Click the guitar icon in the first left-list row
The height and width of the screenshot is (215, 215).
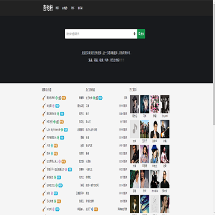(44, 98)
